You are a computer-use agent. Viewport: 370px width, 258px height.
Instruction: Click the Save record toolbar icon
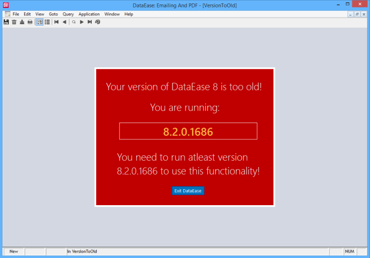coord(6,22)
